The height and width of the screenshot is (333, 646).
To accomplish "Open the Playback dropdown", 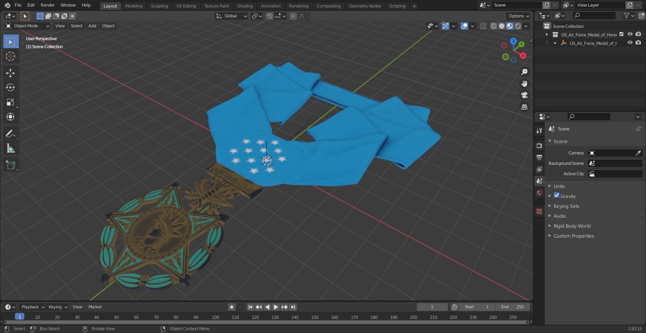I will 33,307.
